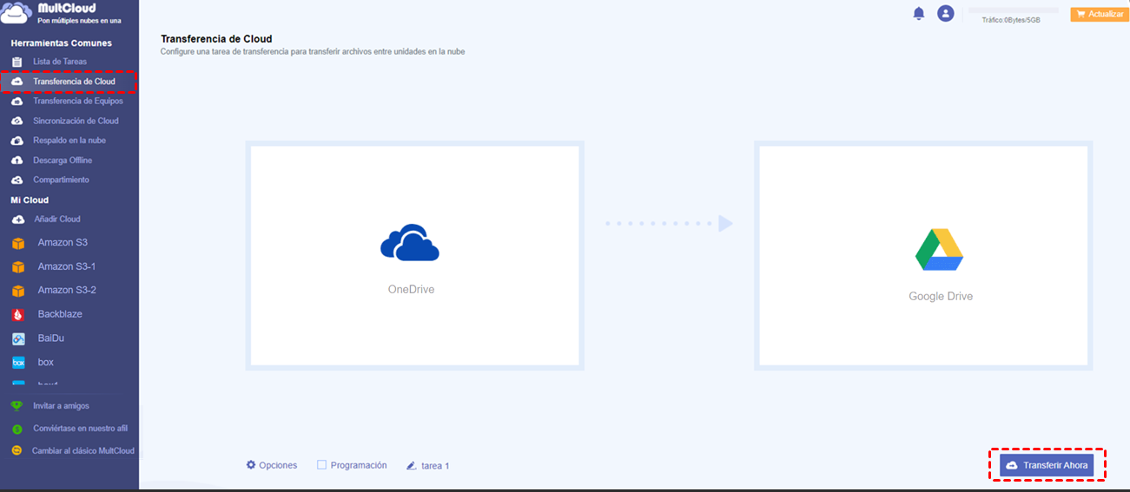Click Amazon S3-1 label
Image resolution: width=1130 pixels, height=492 pixels.
coord(66,266)
